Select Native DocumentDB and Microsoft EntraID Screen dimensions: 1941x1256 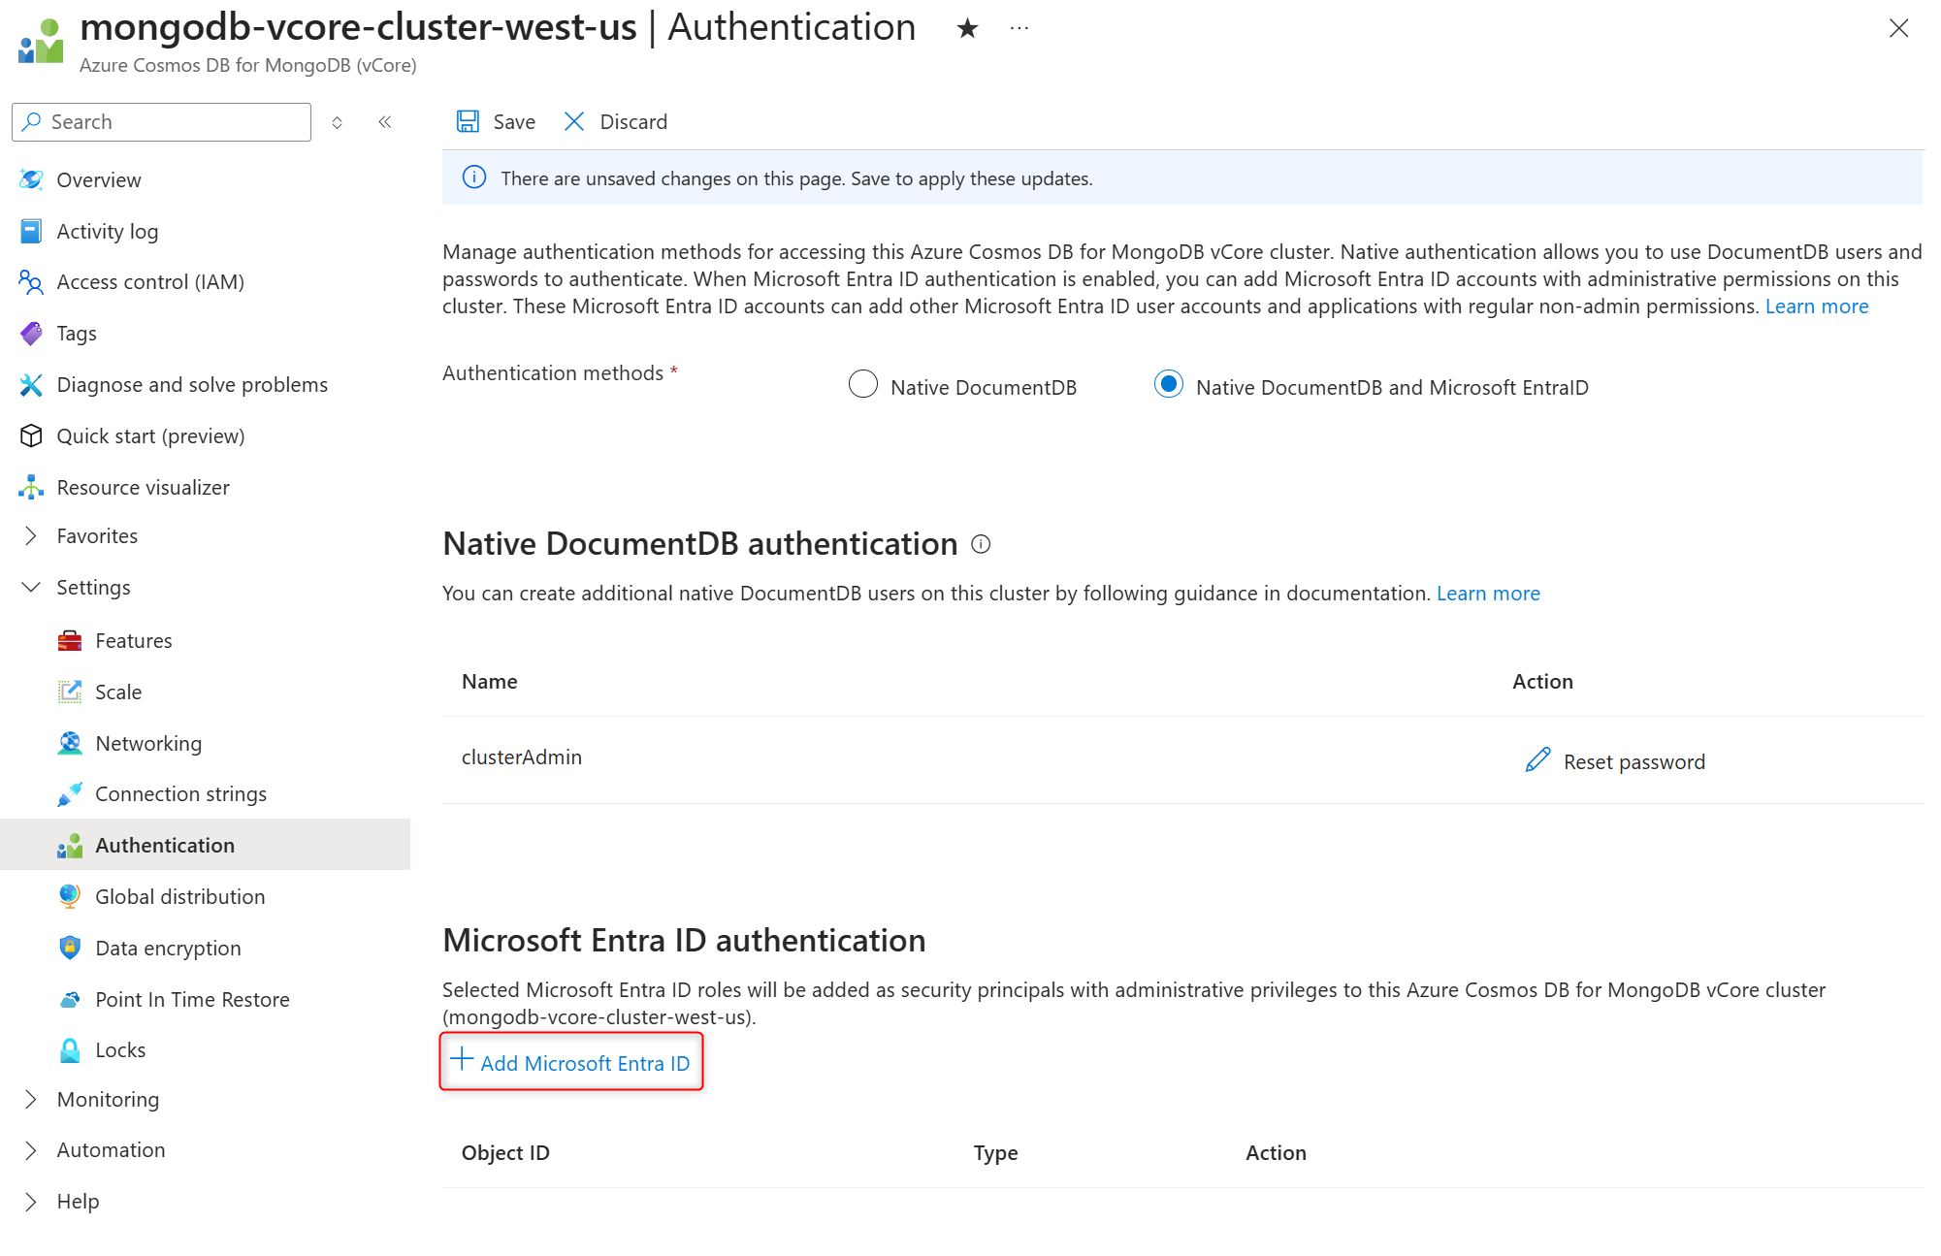click(x=1168, y=384)
